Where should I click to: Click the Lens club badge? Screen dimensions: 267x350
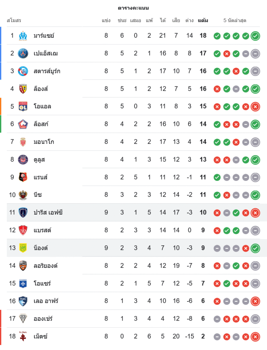click(x=23, y=89)
